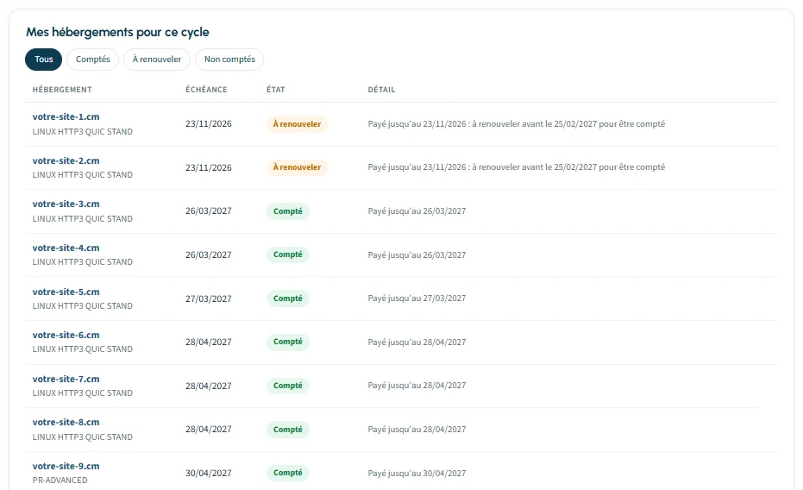Viewport: 803px width, 490px height.
Task: Select the 30/04/2027 échéance date
Action: coord(209,473)
